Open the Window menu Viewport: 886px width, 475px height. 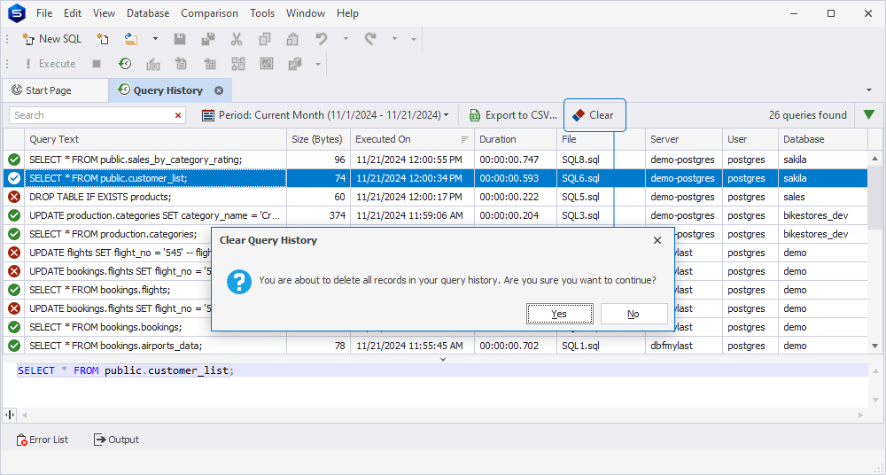coord(305,13)
